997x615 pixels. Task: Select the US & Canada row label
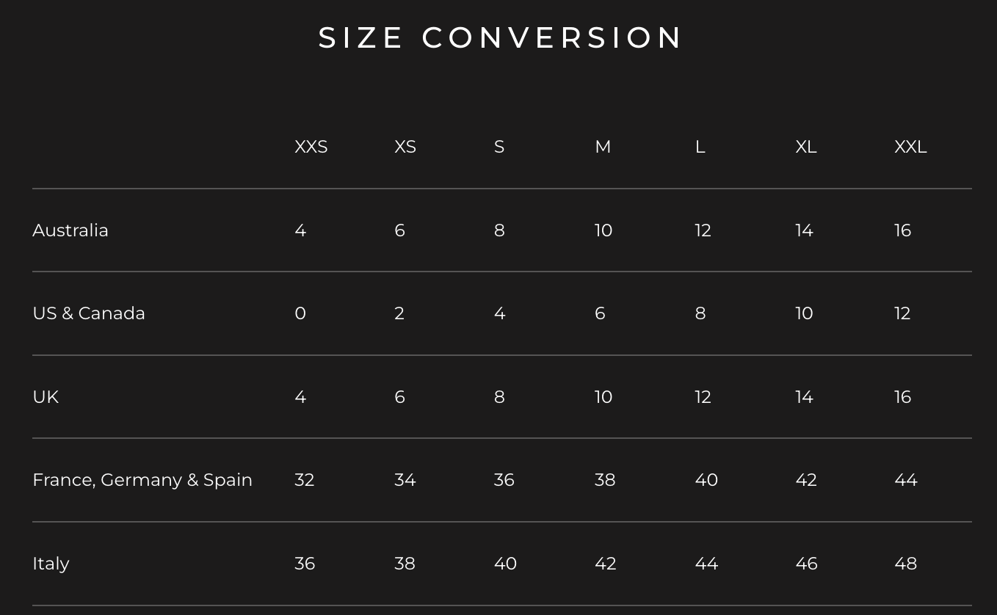89,313
